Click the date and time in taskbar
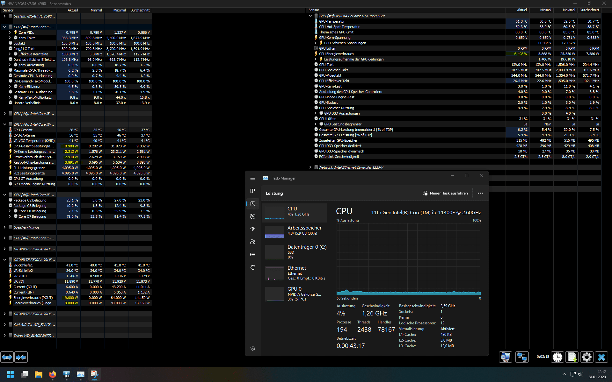This screenshot has height=382, width=612. click(597, 374)
